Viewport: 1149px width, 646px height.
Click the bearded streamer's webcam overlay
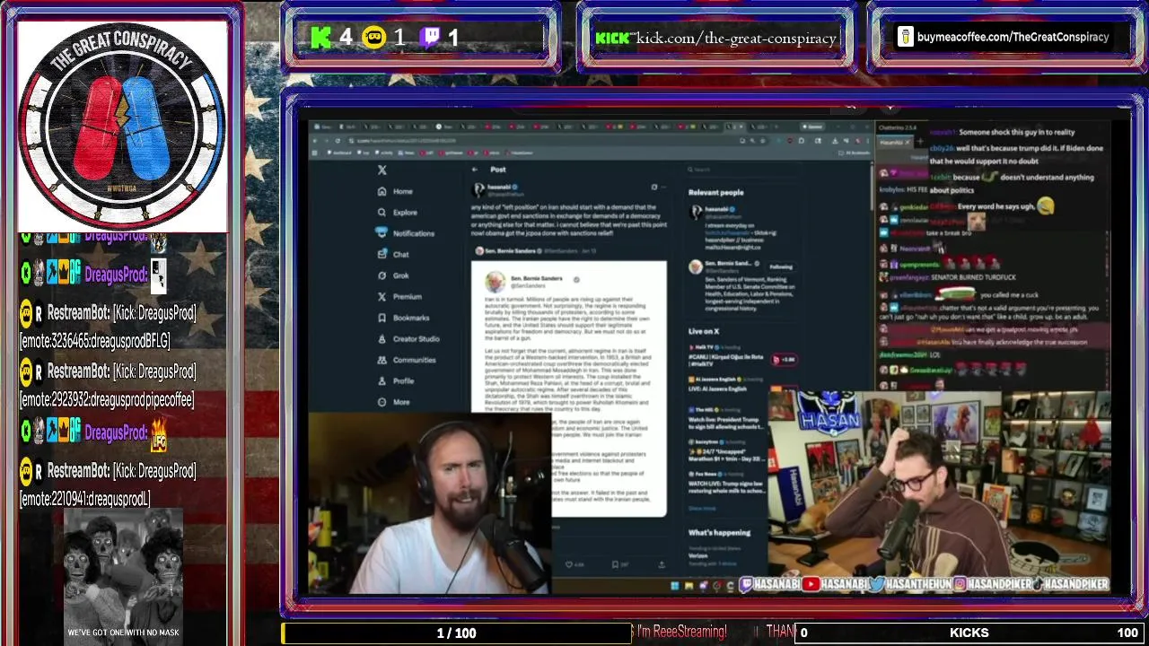point(430,504)
